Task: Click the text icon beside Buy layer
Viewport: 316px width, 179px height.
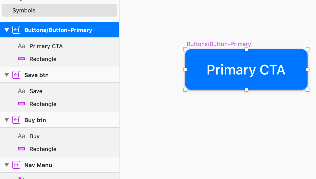Action: 21,136
